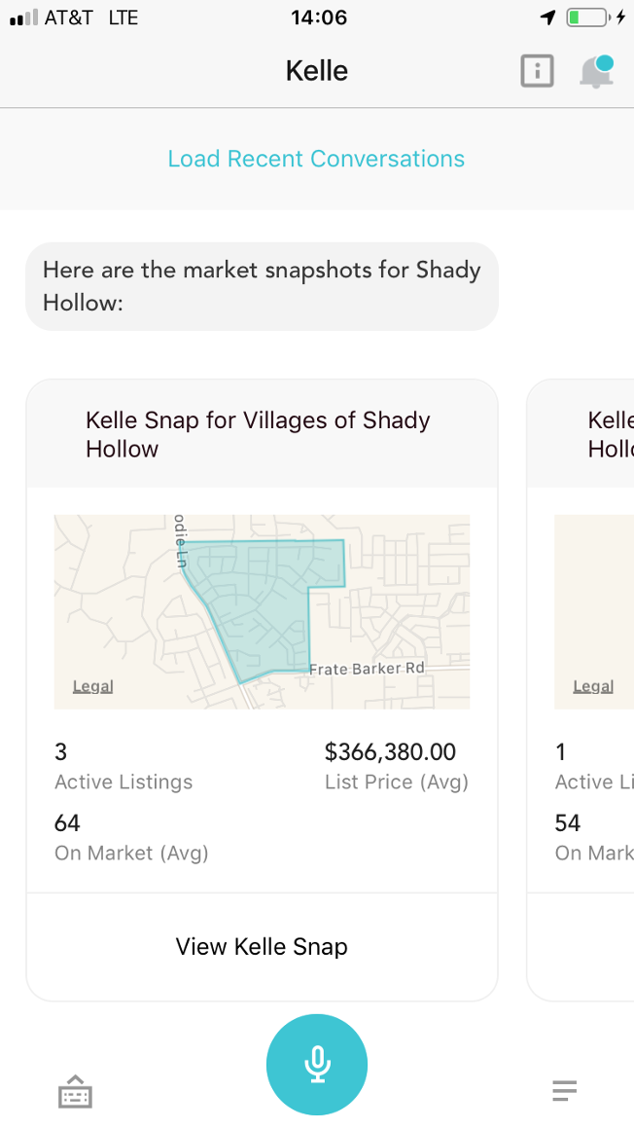Tap the location arrow in status bar

coord(548,18)
